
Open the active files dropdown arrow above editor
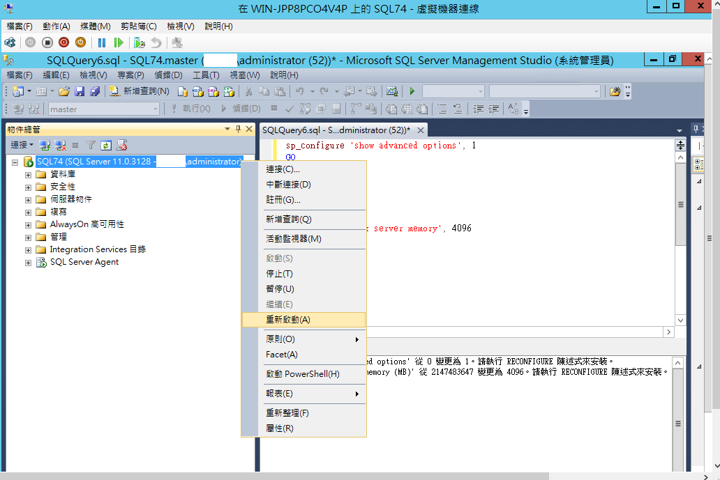[679, 131]
